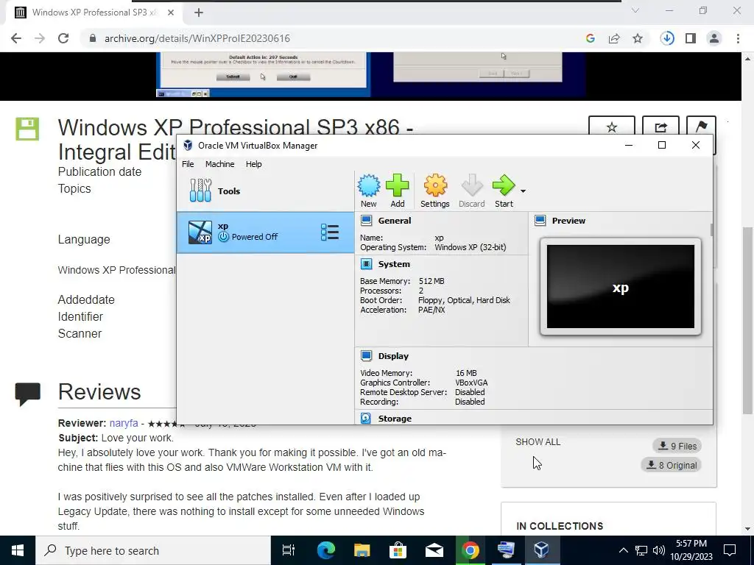The width and height of the screenshot is (754, 565).
Task: Click the archive.org share button
Action: 660,127
